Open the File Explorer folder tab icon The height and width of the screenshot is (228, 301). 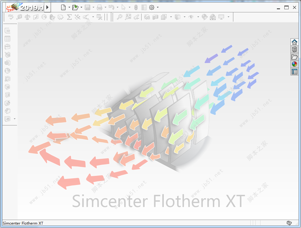[295, 57]
